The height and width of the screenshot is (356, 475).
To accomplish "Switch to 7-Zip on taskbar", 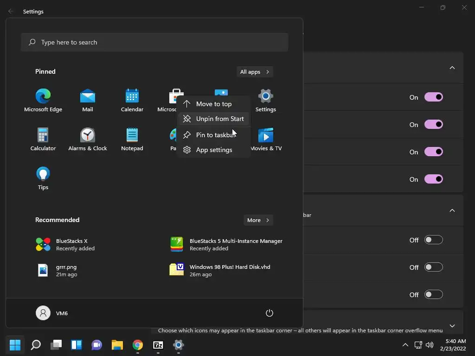I will [158, 345].
